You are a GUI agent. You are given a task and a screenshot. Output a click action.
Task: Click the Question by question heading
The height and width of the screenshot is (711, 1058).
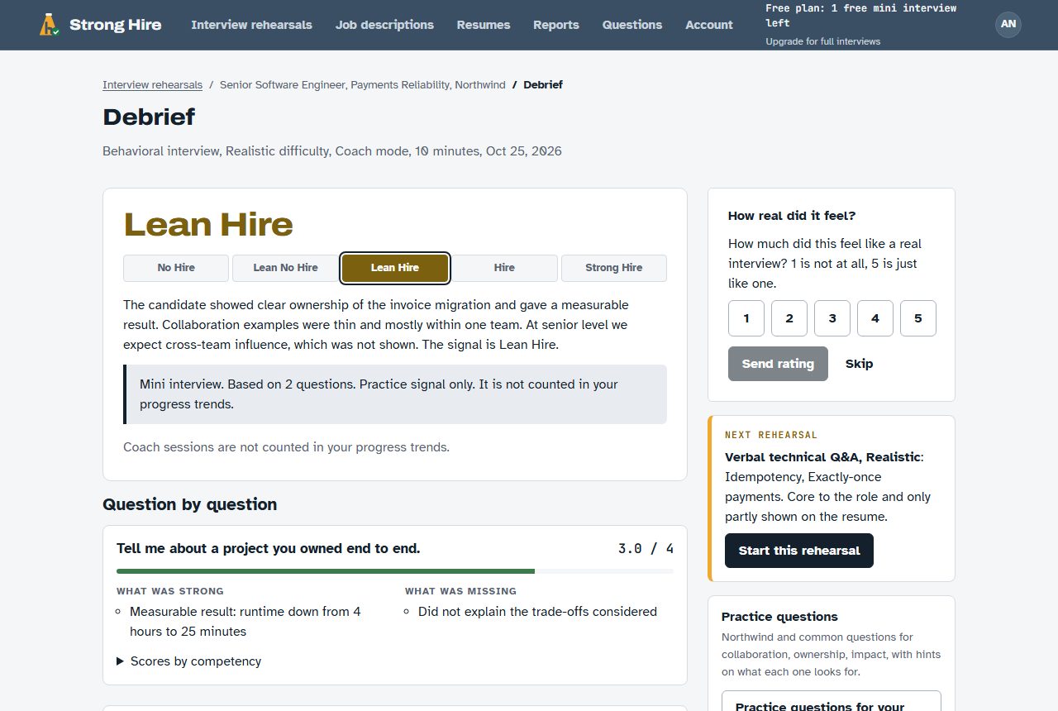click(x=189, y=504)
